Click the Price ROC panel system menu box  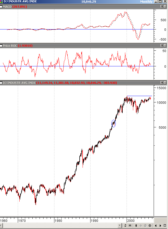pos(1,46)
